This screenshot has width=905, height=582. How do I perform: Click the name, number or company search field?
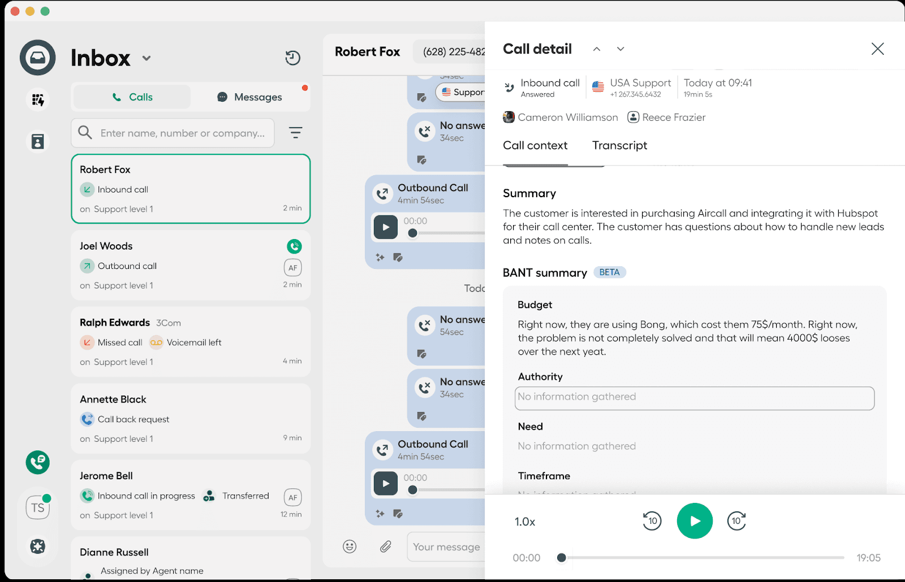click(182, 133)
